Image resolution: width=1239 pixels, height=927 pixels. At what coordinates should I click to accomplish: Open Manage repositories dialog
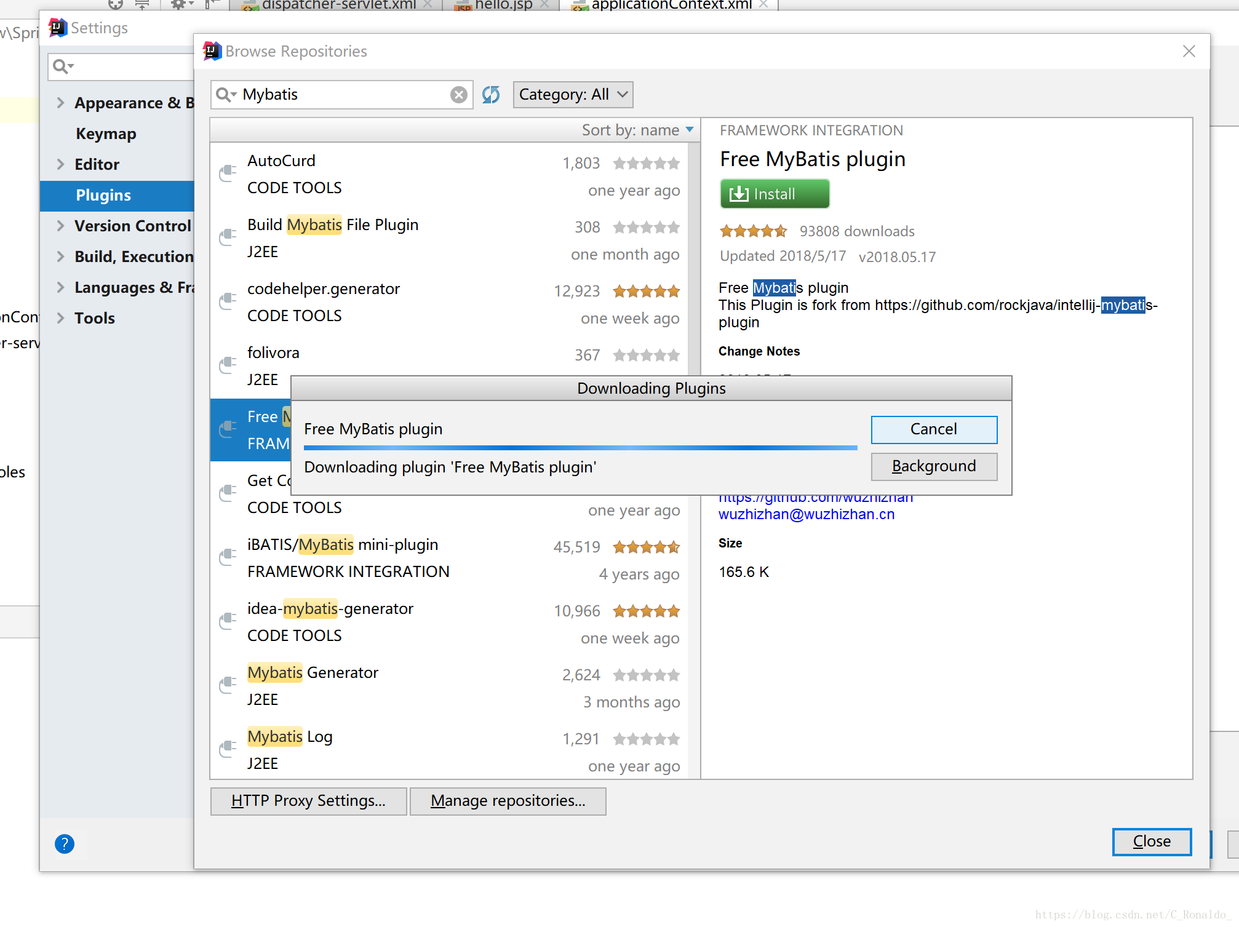[x=508, y=801]
